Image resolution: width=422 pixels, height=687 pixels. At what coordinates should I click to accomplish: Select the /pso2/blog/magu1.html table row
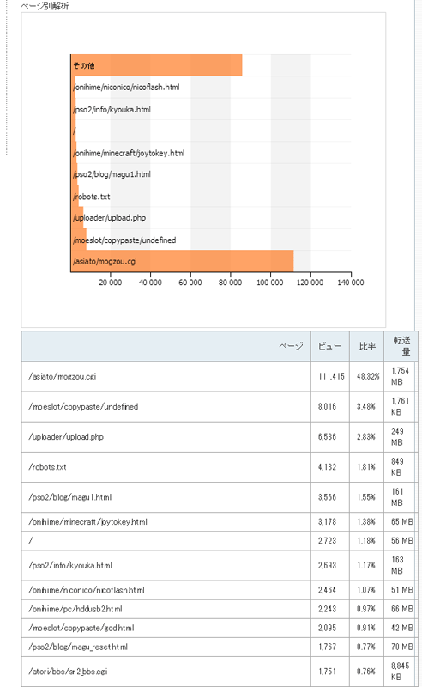(220, 497)
